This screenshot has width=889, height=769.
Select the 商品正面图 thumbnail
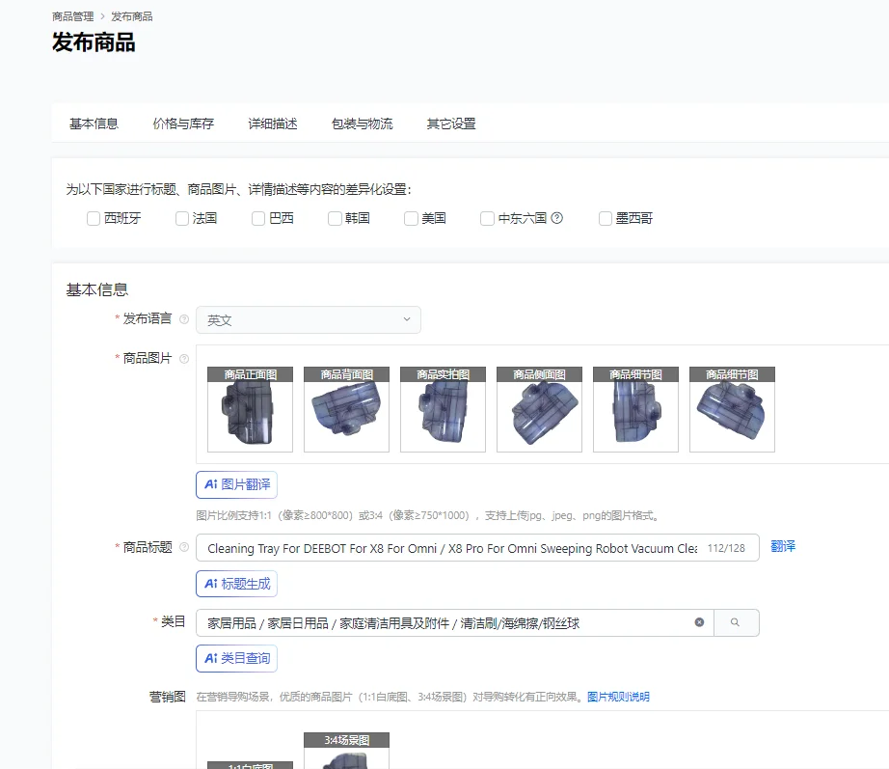250,409
